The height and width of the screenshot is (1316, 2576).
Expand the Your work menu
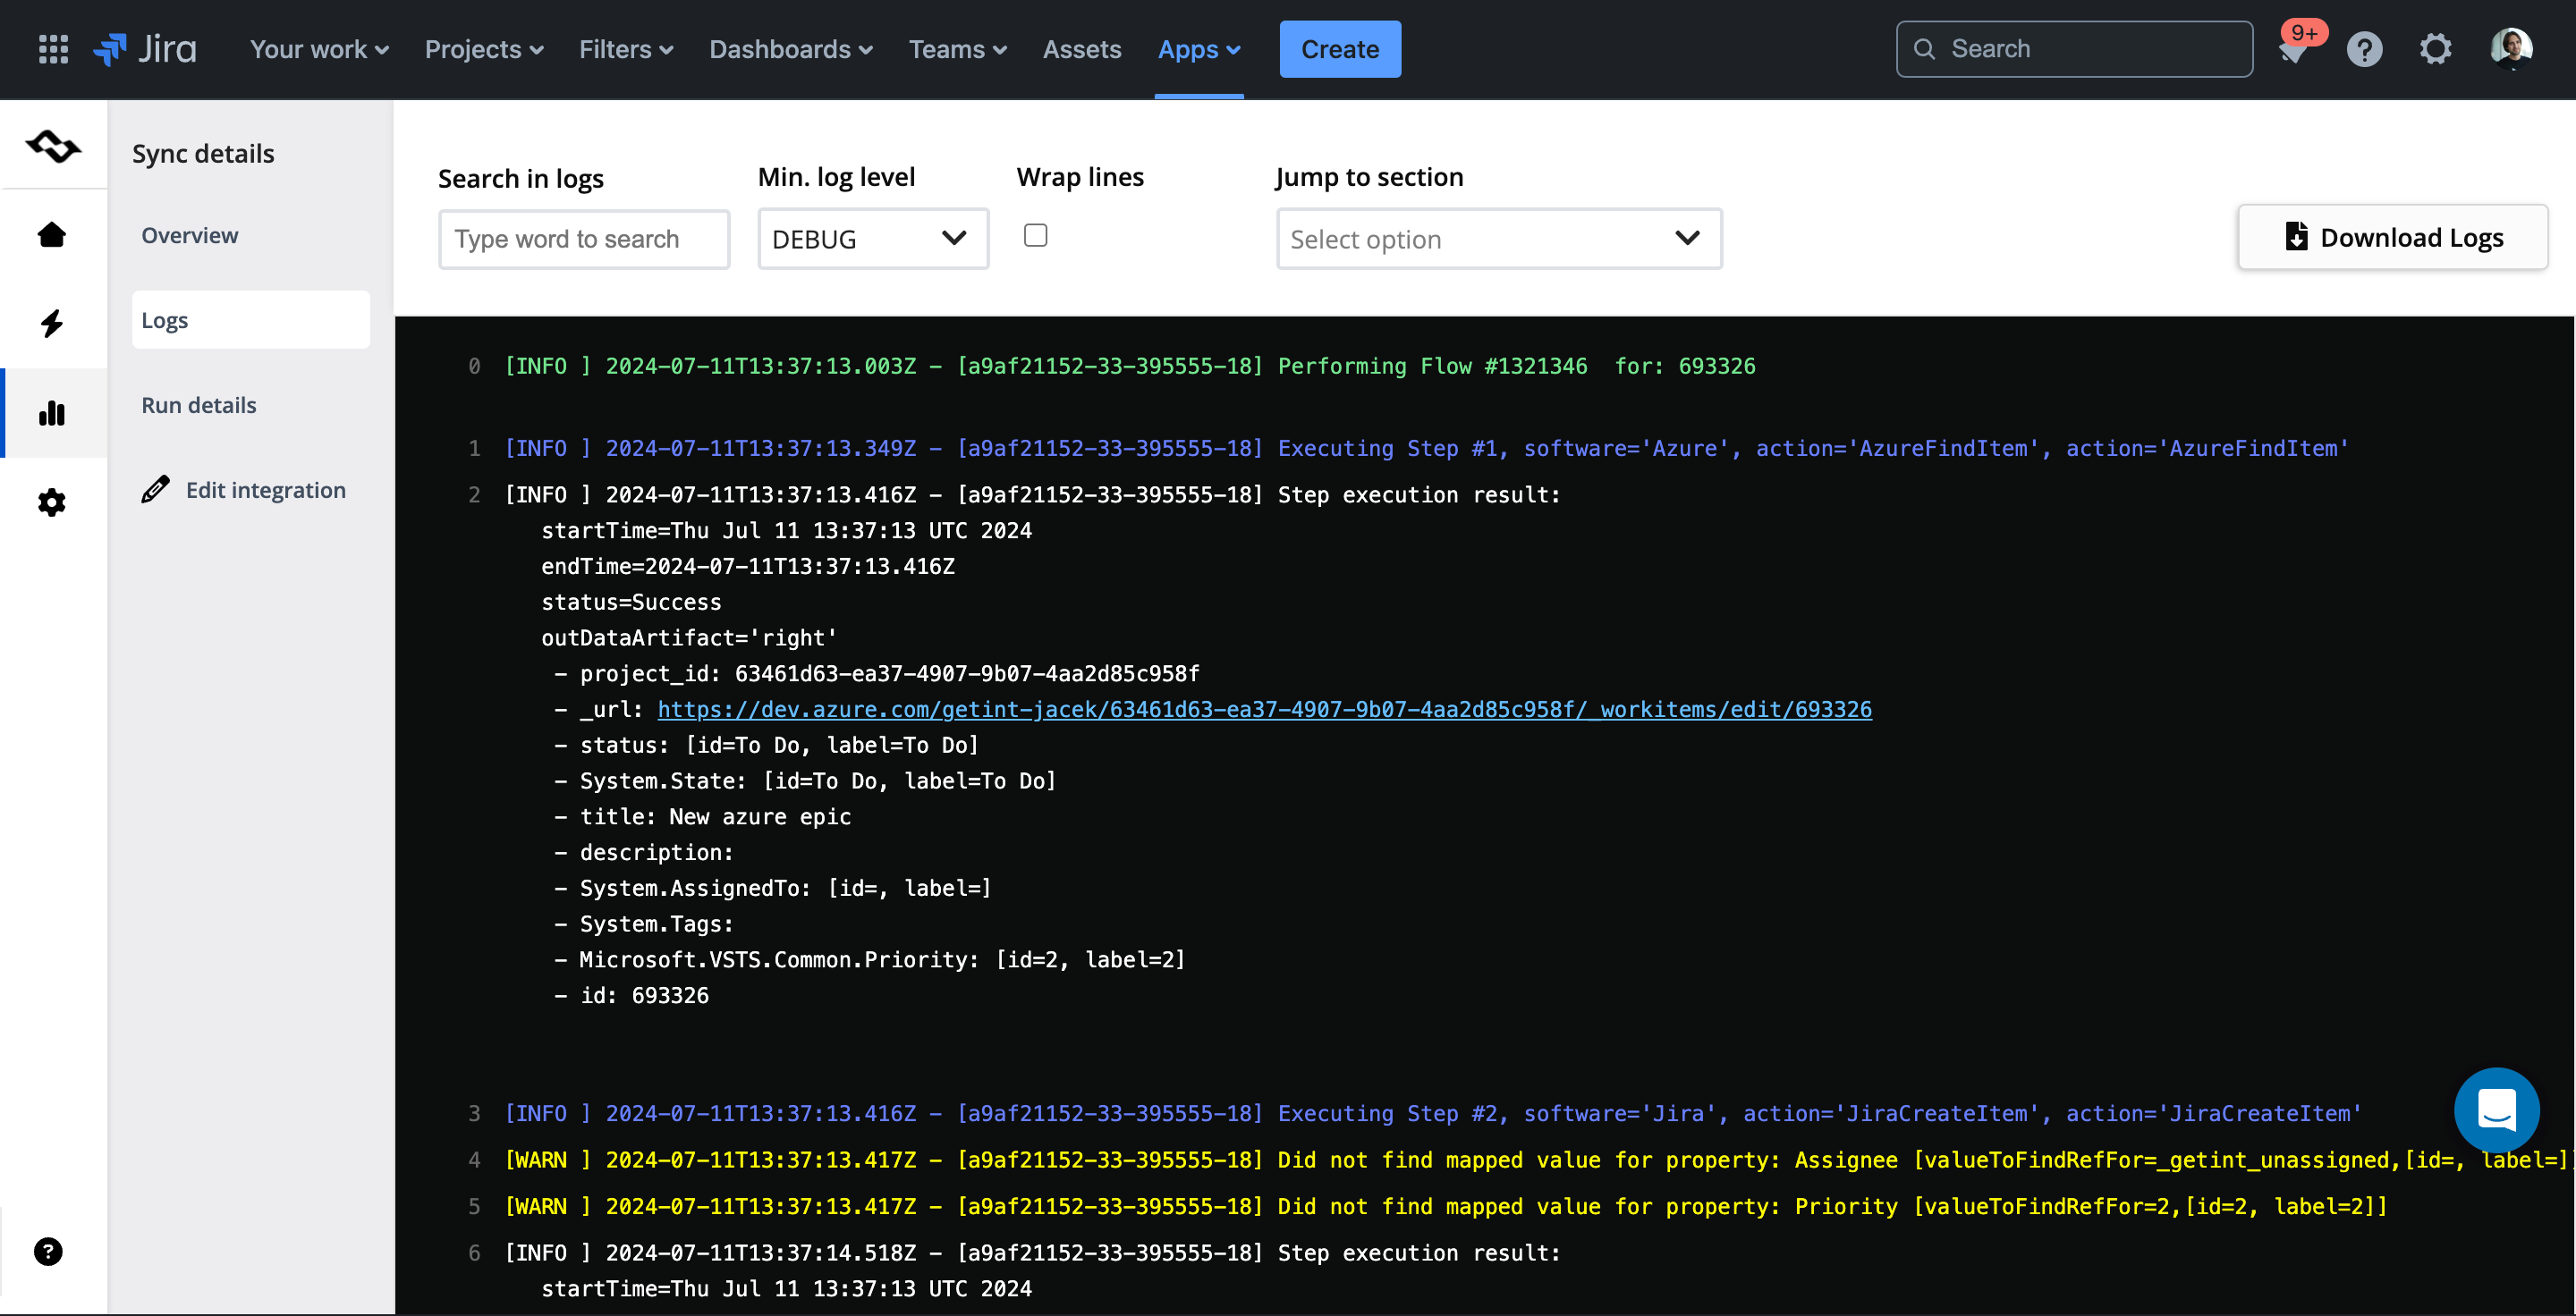coord(319,49)
